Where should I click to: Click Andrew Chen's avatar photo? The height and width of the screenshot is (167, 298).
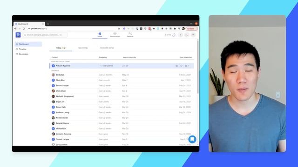[x=53, y=118]
